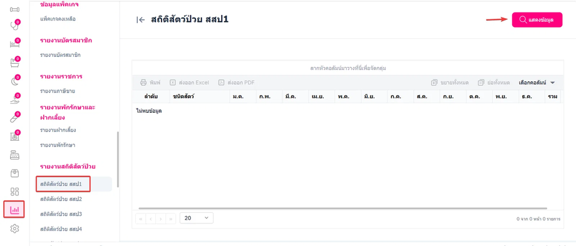The height and width of the screenshot is (246, 576).
Task: Open the keyboard POS icon in sidebar
Action: (x=14, y=155)
